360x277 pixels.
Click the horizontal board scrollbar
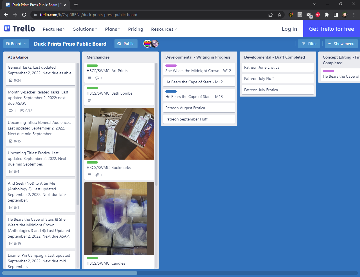[x=70, y=273]
